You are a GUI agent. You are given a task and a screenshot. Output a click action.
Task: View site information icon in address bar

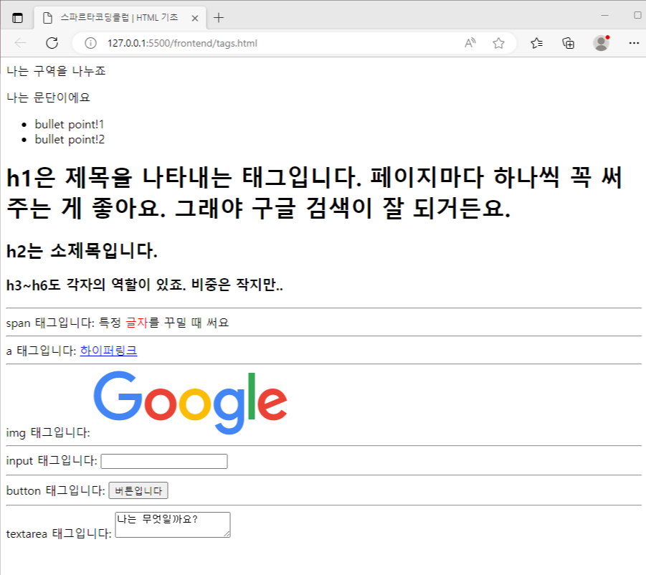click(x=90, y=43)
